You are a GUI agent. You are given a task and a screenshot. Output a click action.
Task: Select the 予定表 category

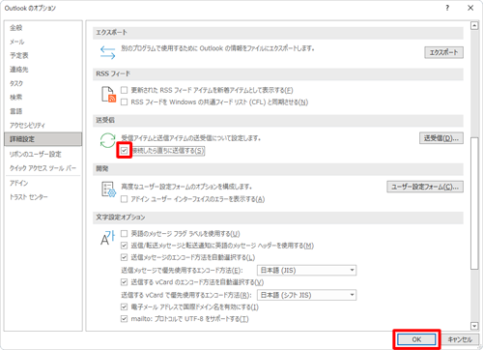pyautogui.click(x=43, y=56)
